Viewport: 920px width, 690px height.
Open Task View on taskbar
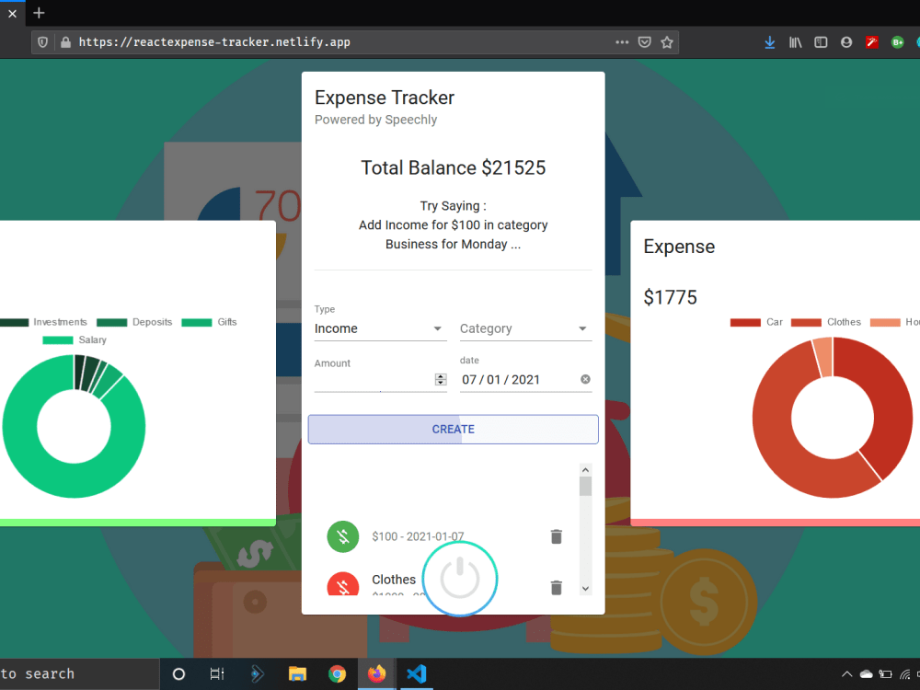click(217, 674)
